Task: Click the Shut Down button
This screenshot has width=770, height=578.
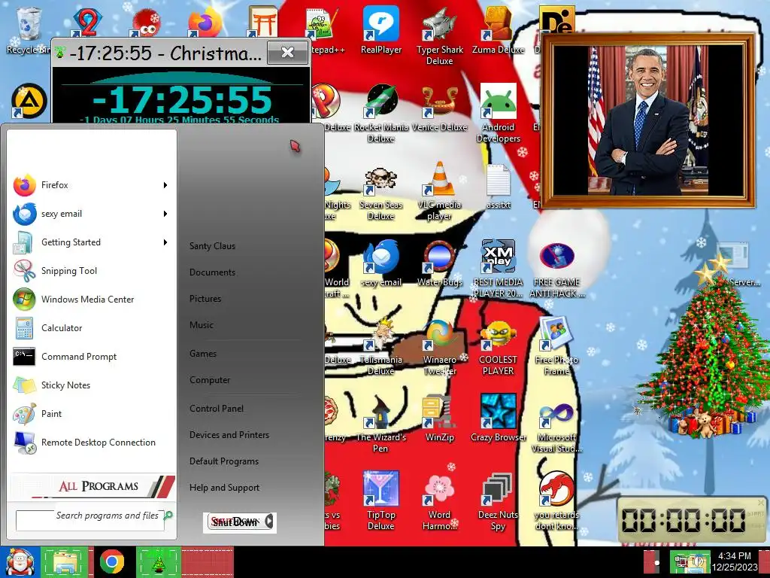Action: coord(235,522)
